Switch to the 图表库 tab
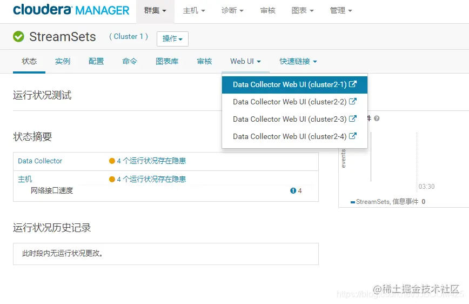 coord(167,62)
